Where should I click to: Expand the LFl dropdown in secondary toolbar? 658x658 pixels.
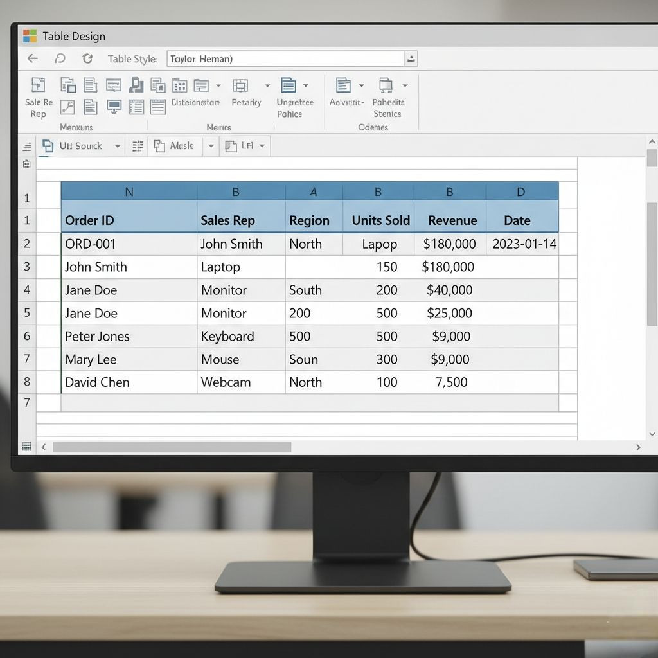pyautogui.click(x=262, y=147)
